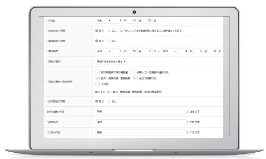266x159 pixels.
Task: Open the 雇用期間 start date era dropdown
Action: coord(103,51)
